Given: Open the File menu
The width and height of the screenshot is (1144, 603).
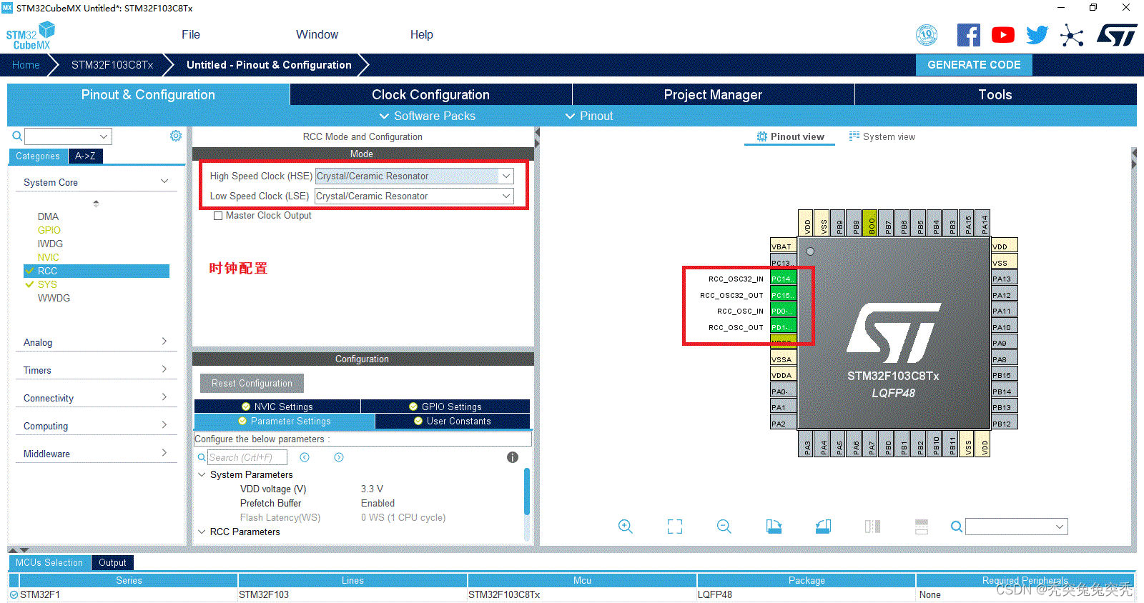Looking at the screenshot, I should (191, 34).
